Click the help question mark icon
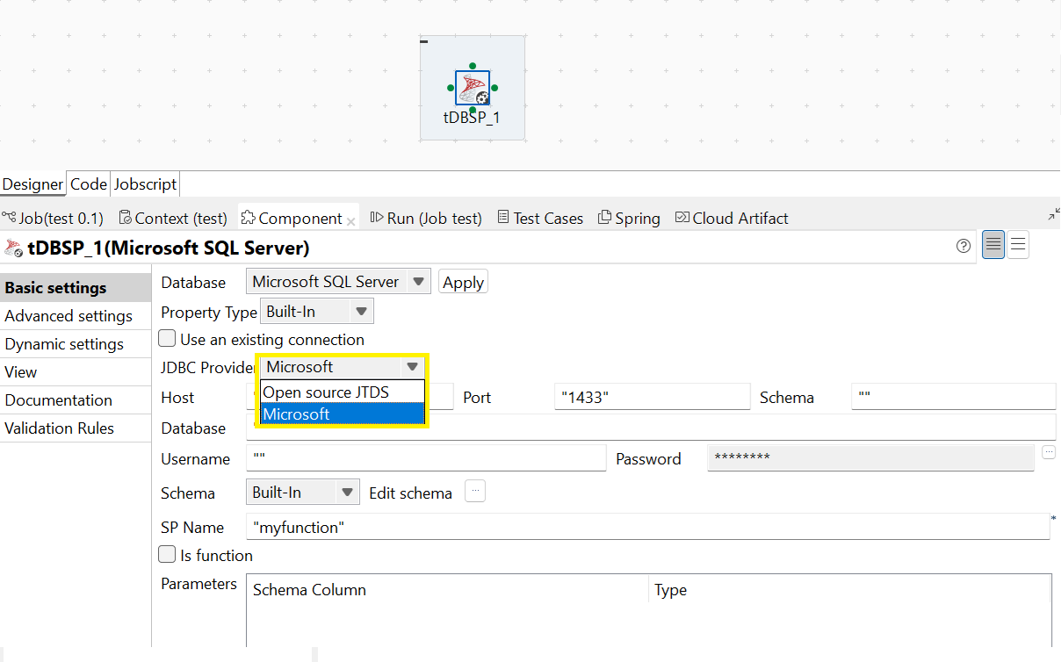Viewport: 1061px width, 662px height. click(x=964, y=246)
